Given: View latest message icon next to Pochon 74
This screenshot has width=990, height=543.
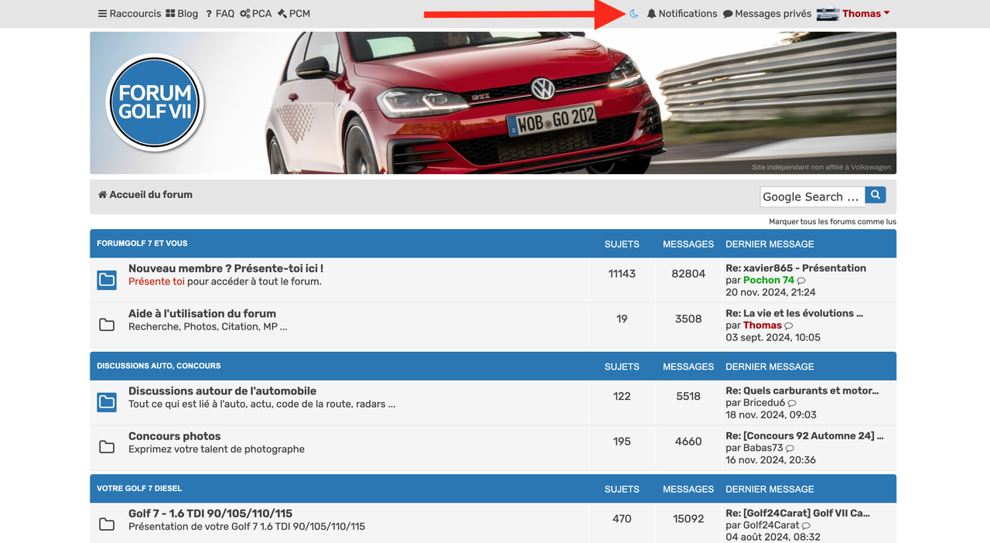Looking at the screenshot, I should tap(801, 281).
